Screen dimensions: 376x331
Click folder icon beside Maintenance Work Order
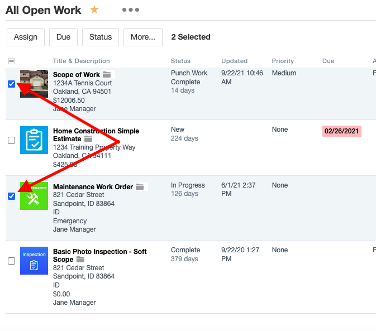[x=140, y=187]
